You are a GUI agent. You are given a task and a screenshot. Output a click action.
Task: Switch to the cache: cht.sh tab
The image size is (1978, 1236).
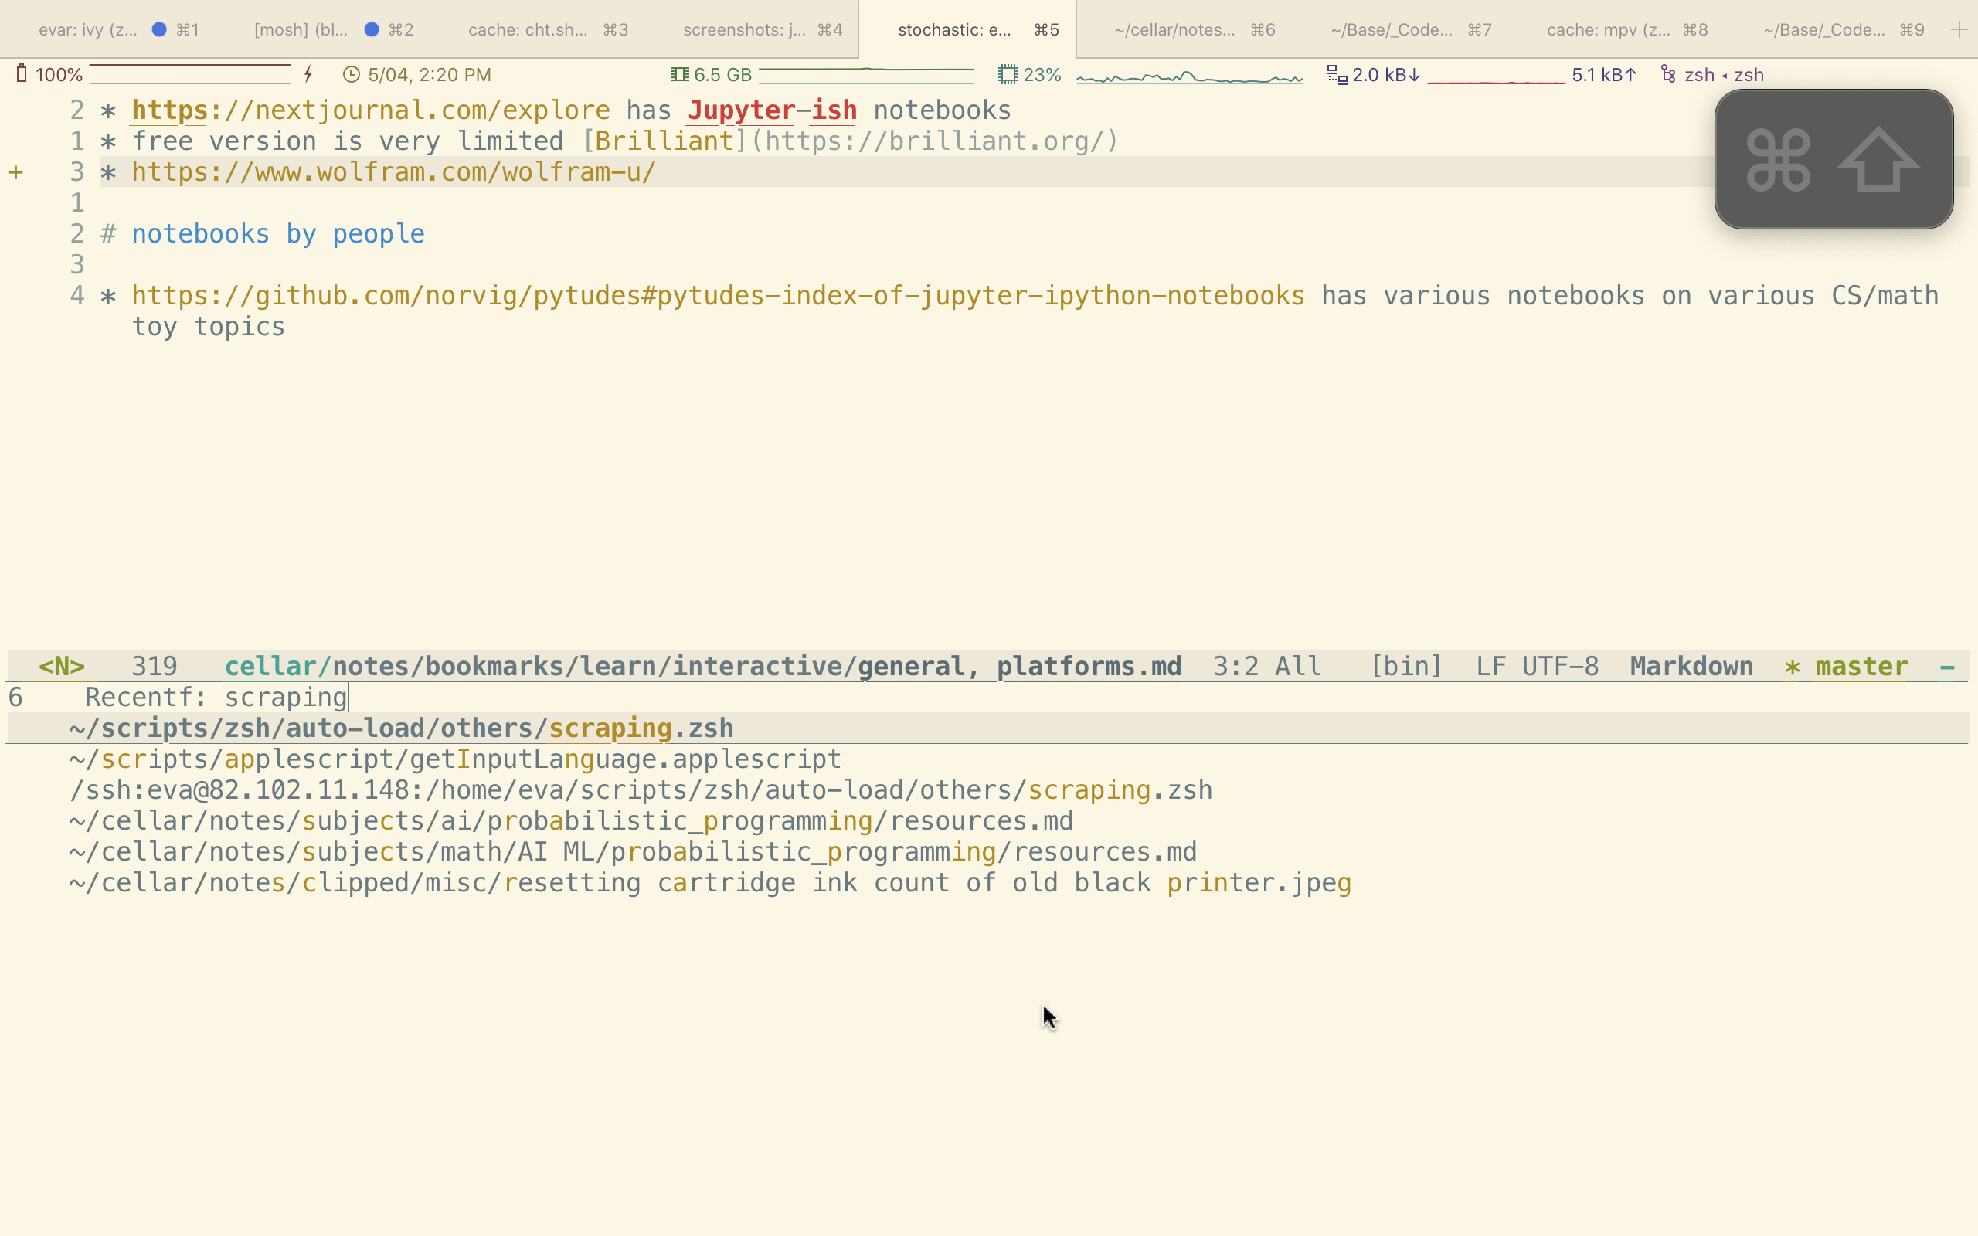point(548,29)
